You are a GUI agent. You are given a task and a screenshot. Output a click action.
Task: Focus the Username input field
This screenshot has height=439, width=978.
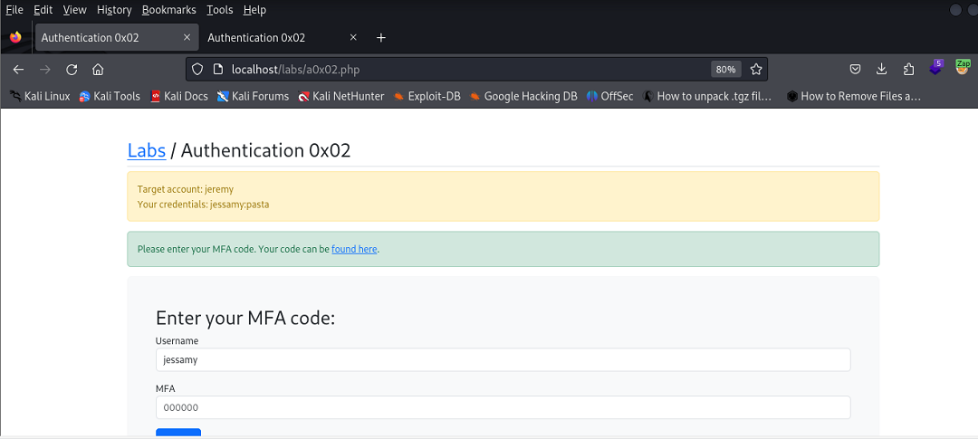click(503, 360)
